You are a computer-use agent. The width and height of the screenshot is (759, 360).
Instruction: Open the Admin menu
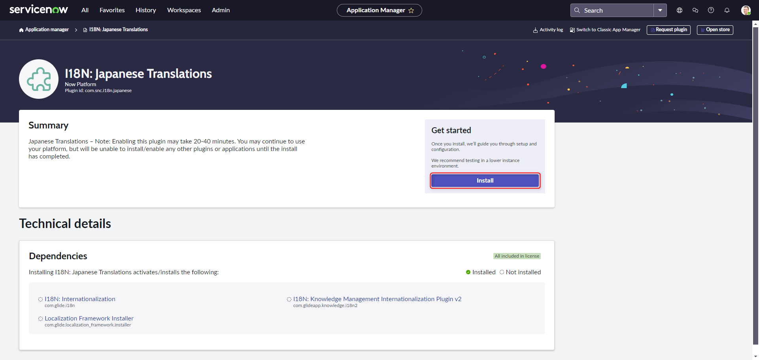pyautogui.click(x=221, y=10)
